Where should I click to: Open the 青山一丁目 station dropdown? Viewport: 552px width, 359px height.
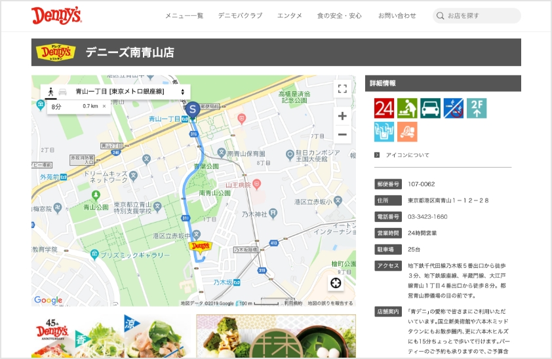tap(130, 92)
